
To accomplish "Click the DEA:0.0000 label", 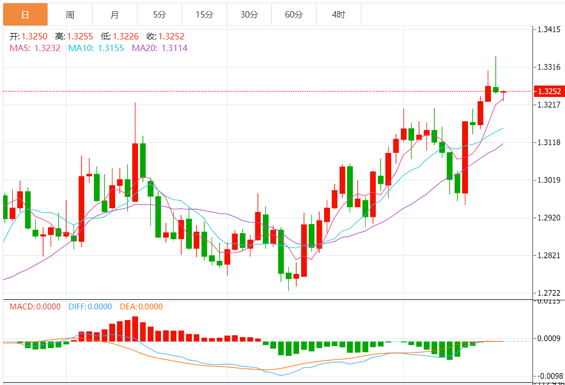I will [x=141, y=307].
